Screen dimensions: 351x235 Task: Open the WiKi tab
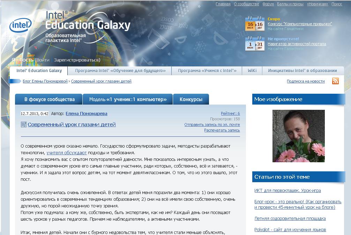tap(252, 71)
